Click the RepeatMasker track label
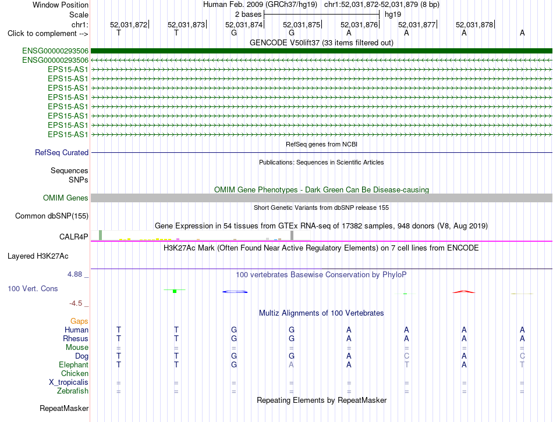553x422 pixels. pyautogui.click(x=64, y=409)
